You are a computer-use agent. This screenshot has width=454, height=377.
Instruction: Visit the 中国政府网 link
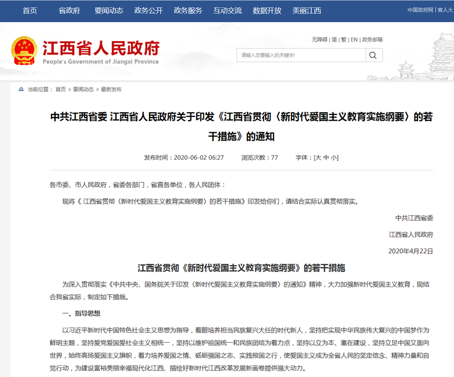click(x=420, y=10)
